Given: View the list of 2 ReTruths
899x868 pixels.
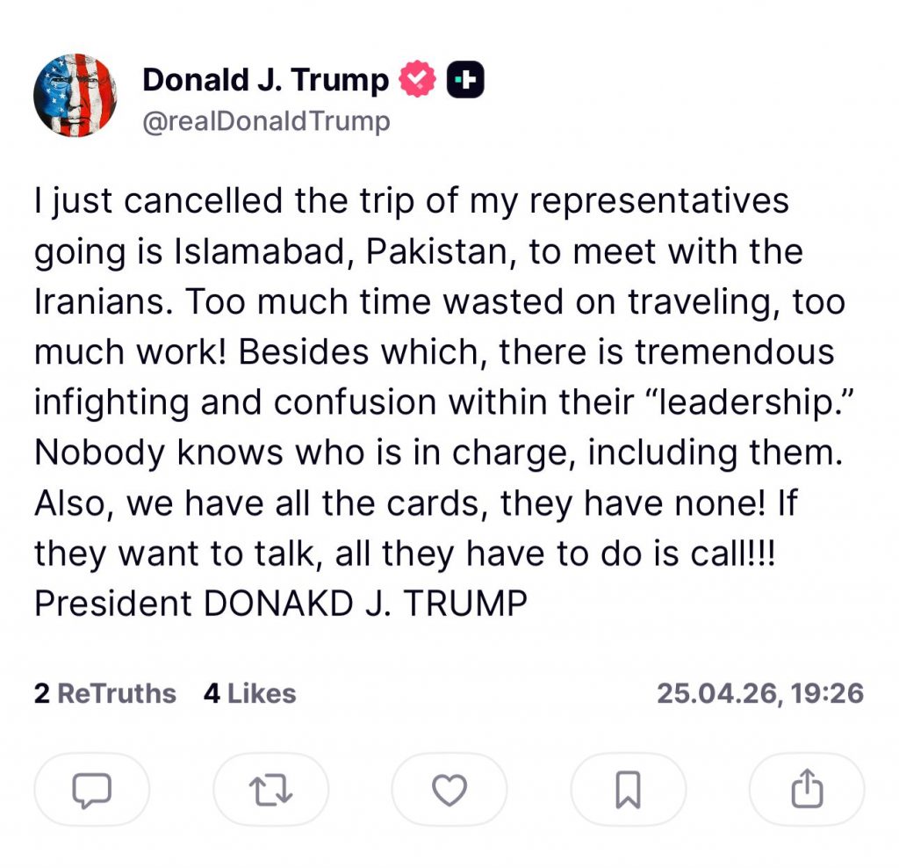Looking at the screenshot, I should pyautogui.click(x=105, y=693).
